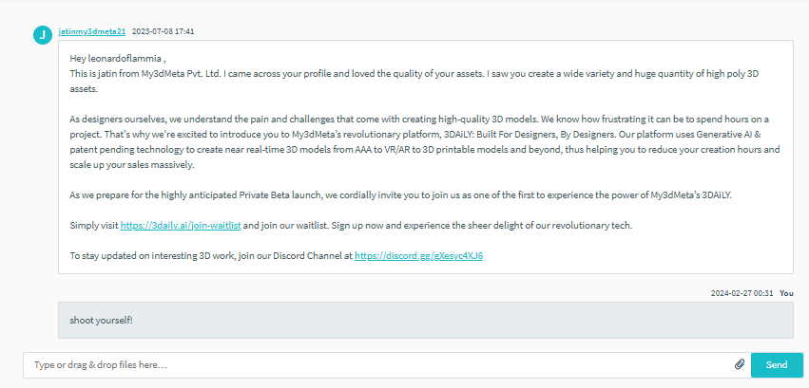Screen dimensions: 809x388
Task: Click the Send button
Action: click(x=777, y=365)
